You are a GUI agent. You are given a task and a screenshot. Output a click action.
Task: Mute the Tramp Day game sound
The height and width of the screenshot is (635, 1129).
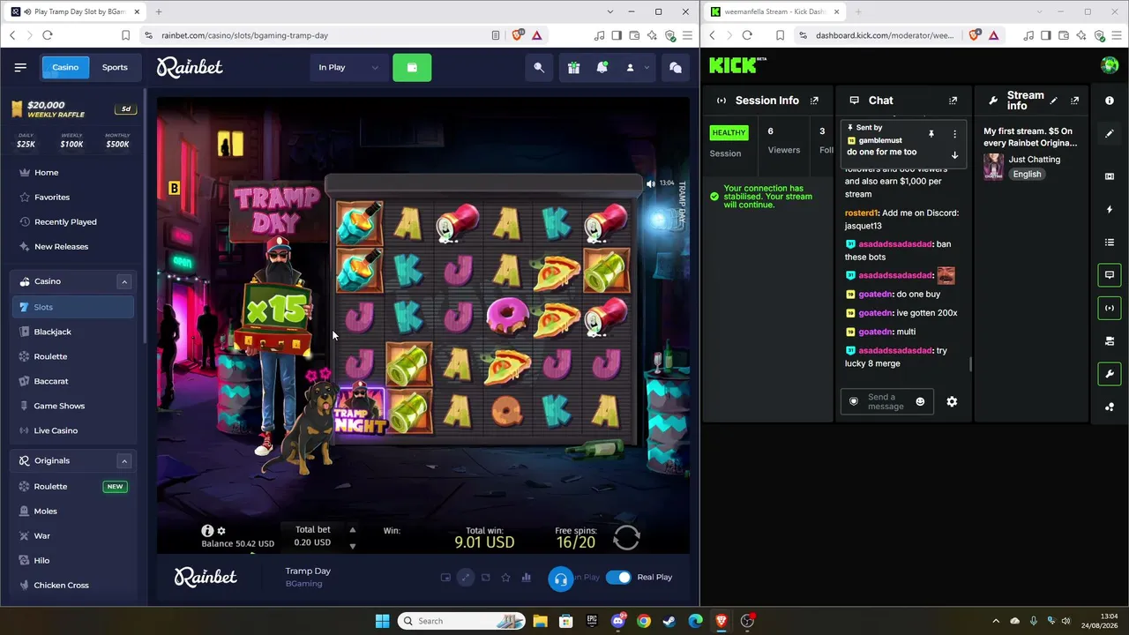pos(651,183)
